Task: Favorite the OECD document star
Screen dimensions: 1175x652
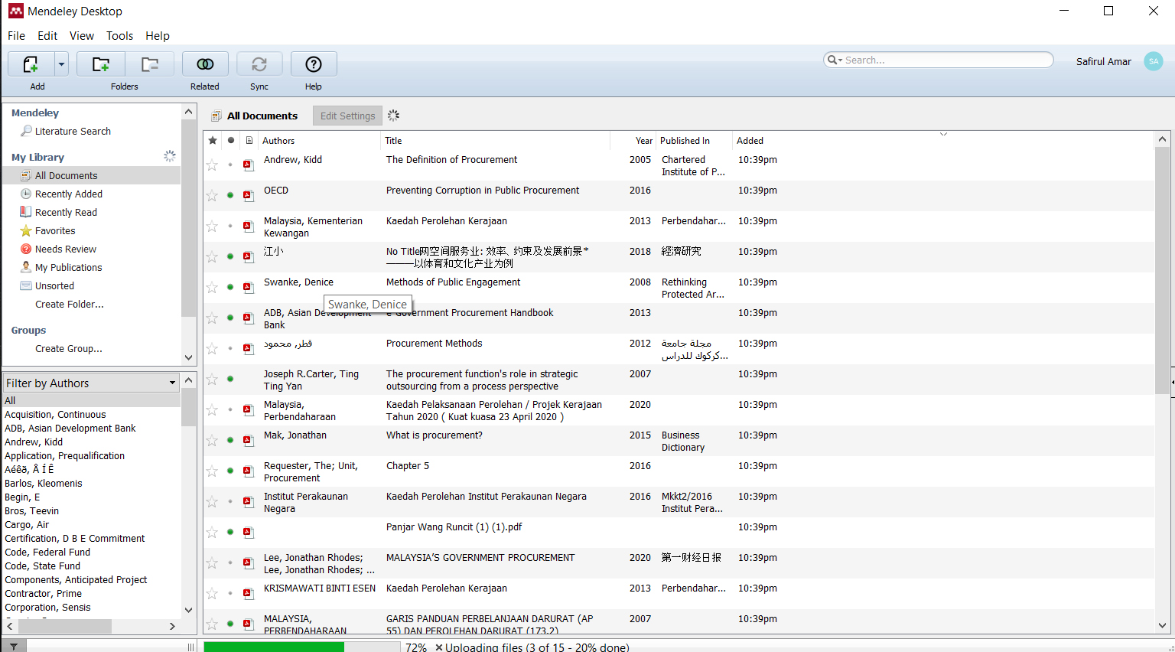Action: point(212,196)
